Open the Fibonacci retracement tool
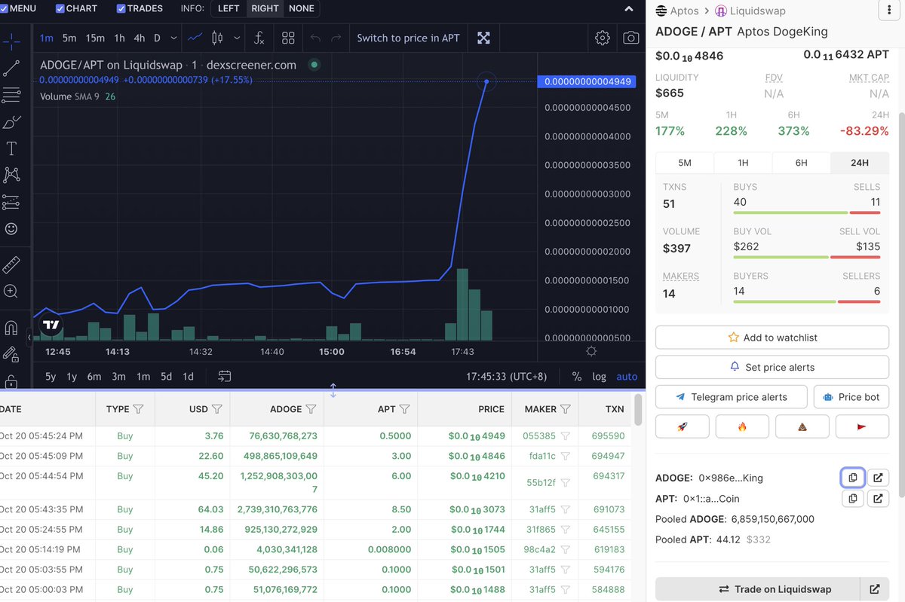This screenshot has height=602, width=905. (11, 95)
